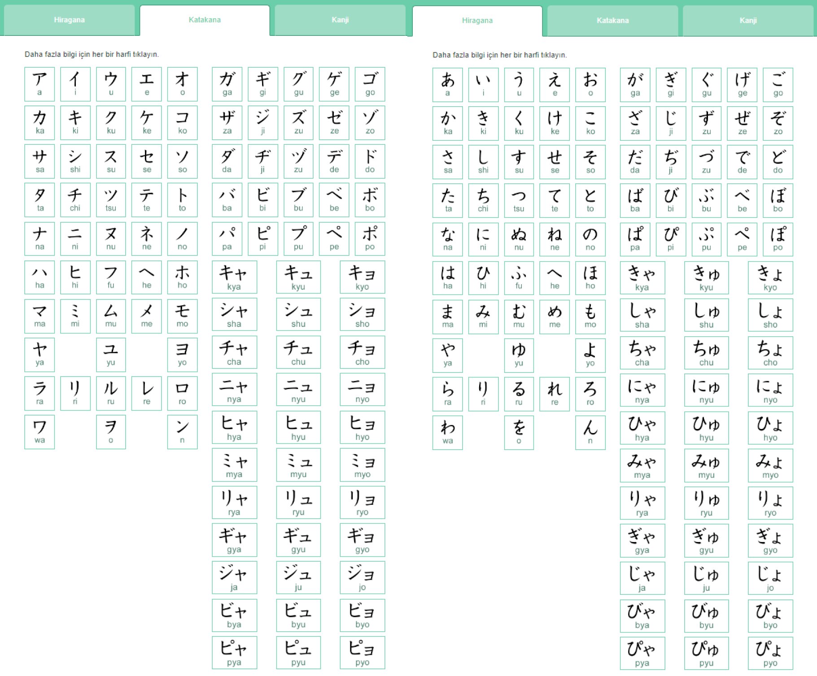
Task: Switch to Hiragana tab in left panel
Action: pyautogui.click(x=69, y=20)
